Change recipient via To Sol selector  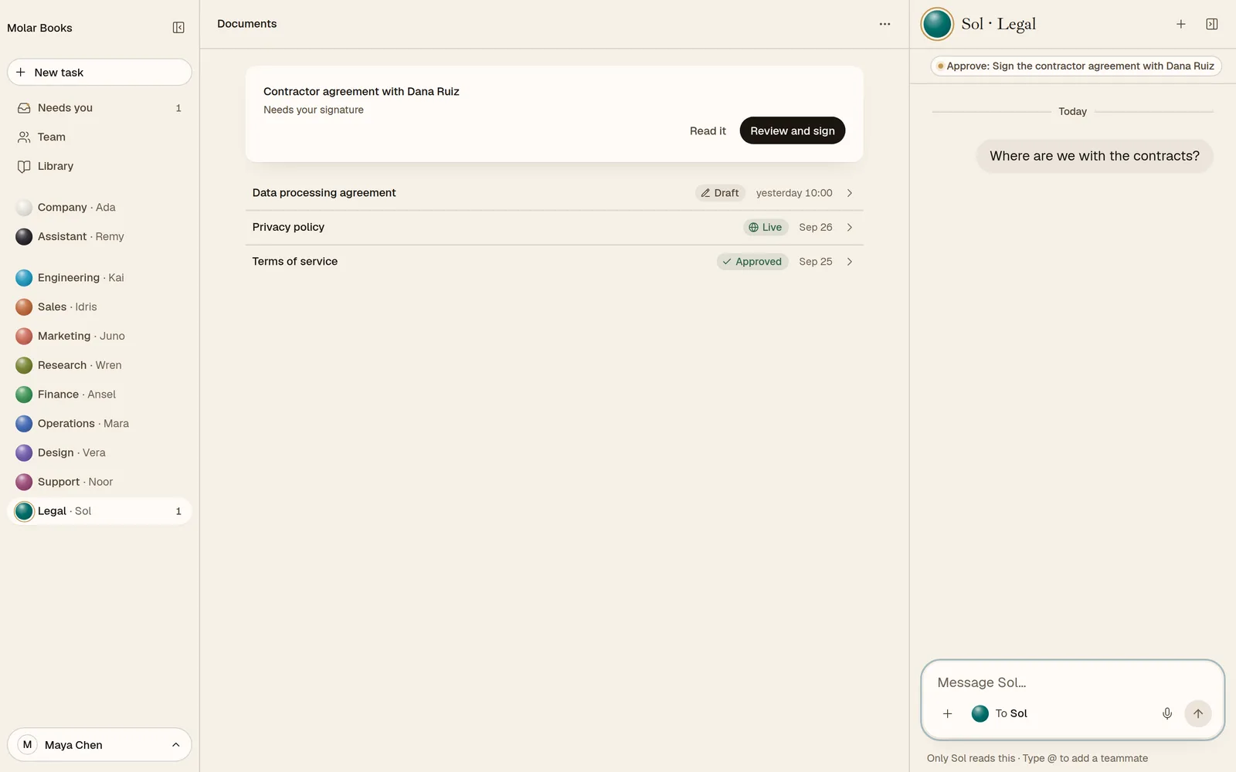pyautogui.click(x=1000, y=713)
